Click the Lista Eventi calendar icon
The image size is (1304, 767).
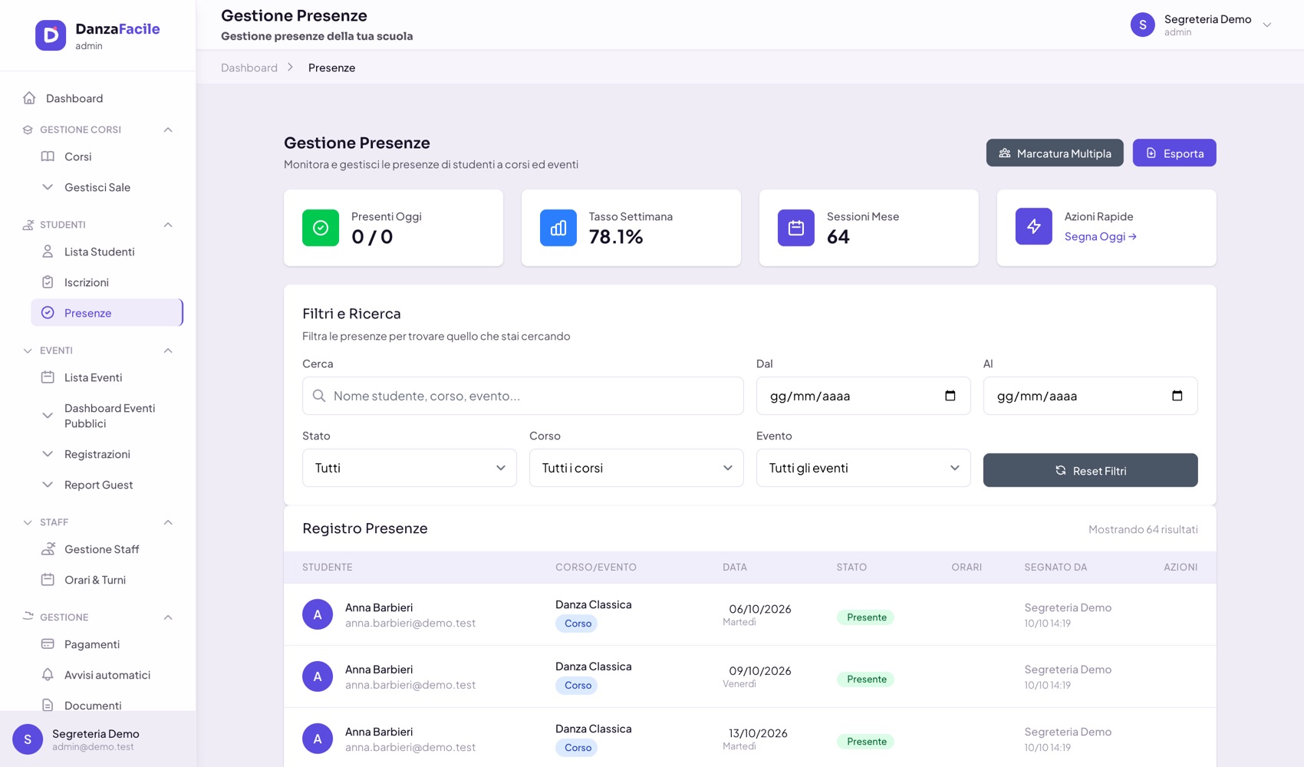tap(48, 377)
